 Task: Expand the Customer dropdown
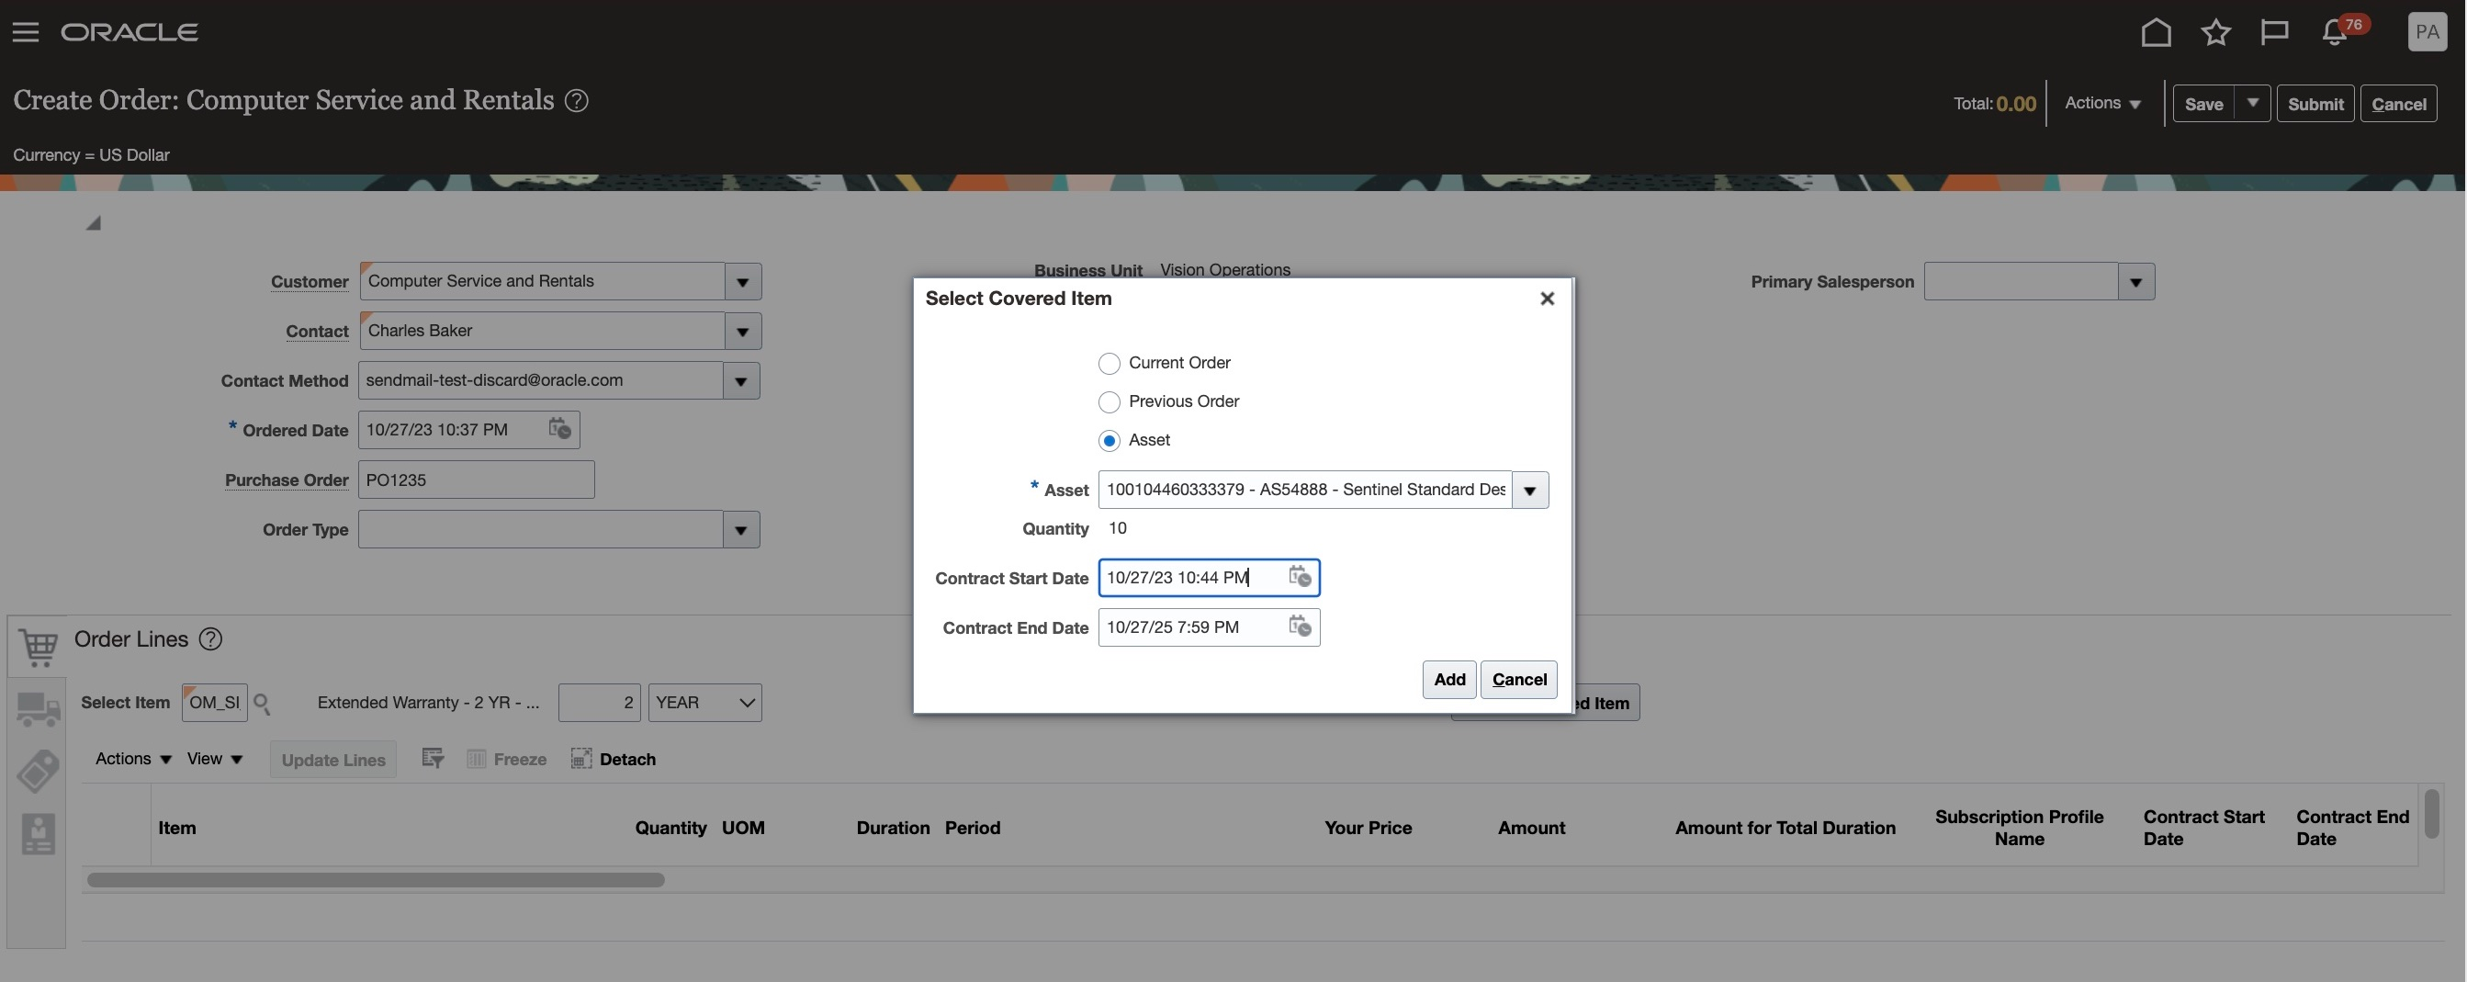pos(742,282)
